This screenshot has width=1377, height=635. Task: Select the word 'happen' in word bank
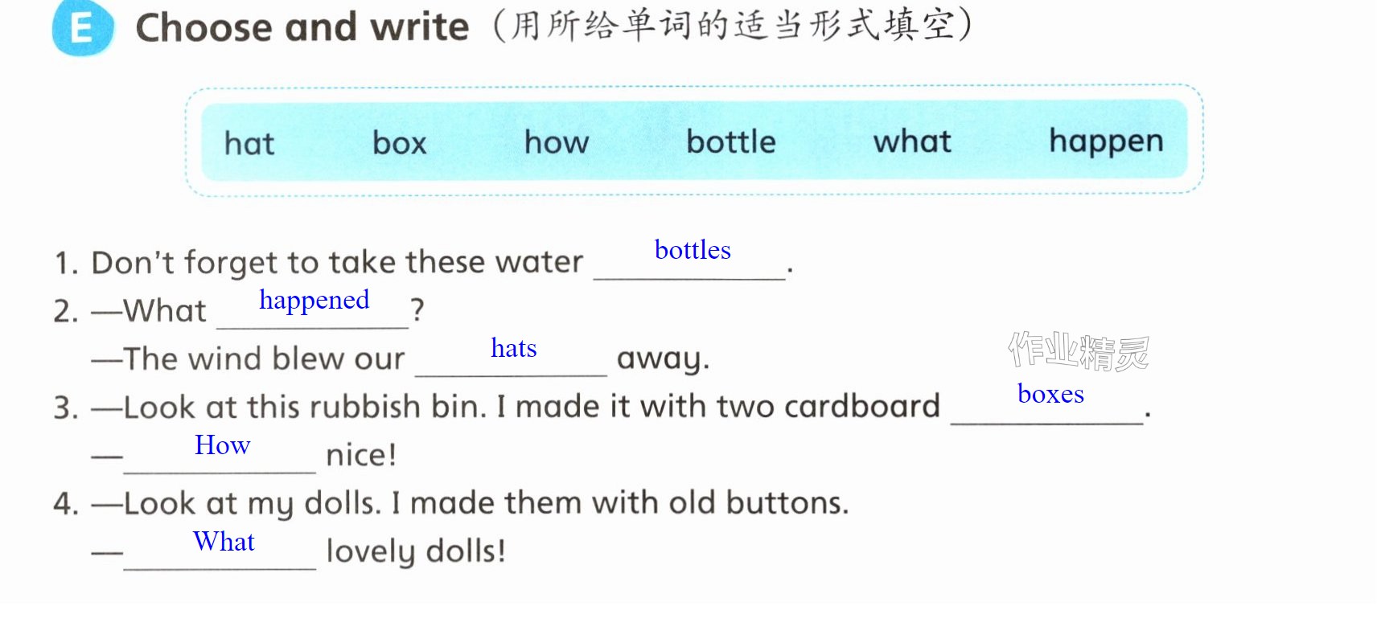click(x=1106, y=142)
